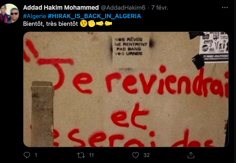This screenshot has height=163, width=236.
Task: View the red graffiti photo full size
Action: pyautogui.click(x=126, y=89)
